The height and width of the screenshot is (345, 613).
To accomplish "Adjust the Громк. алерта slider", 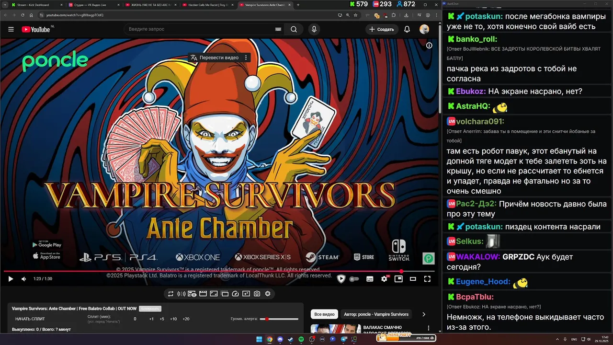I will [x=279, y=319].
